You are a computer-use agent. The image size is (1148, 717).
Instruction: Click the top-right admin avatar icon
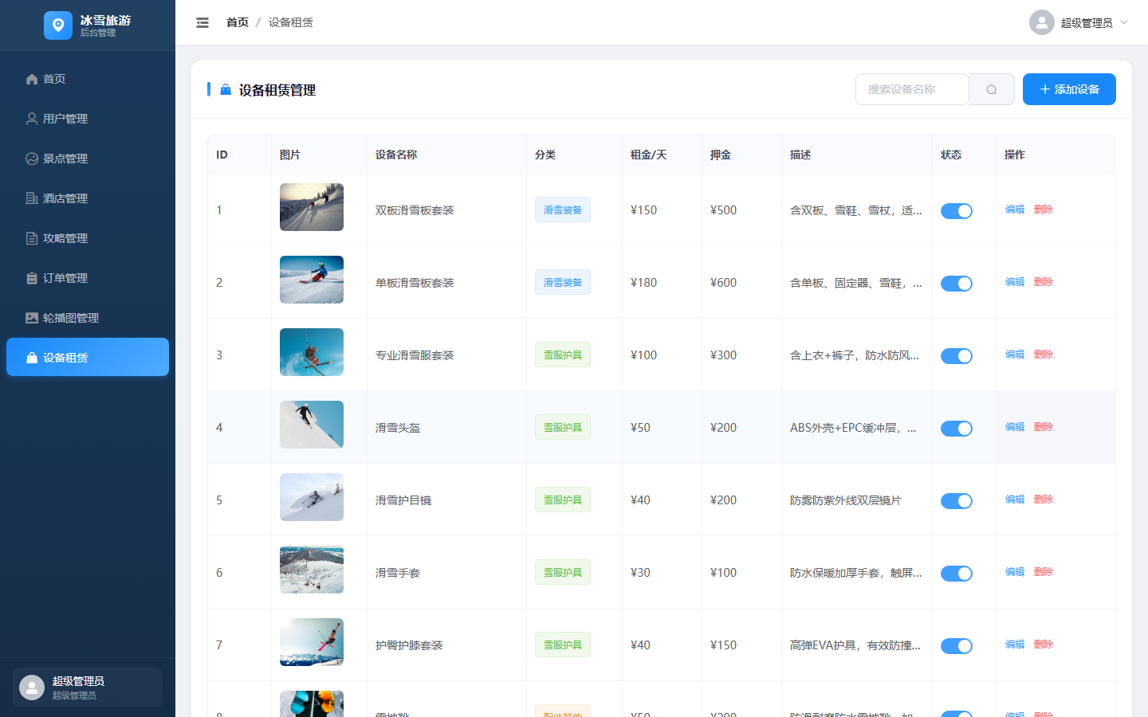pos(1042,22)
